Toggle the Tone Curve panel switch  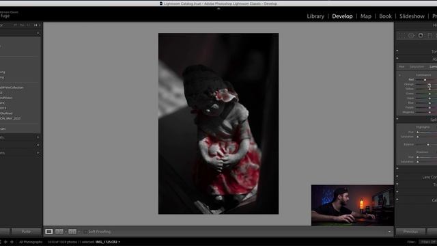[x=397, y=51]
